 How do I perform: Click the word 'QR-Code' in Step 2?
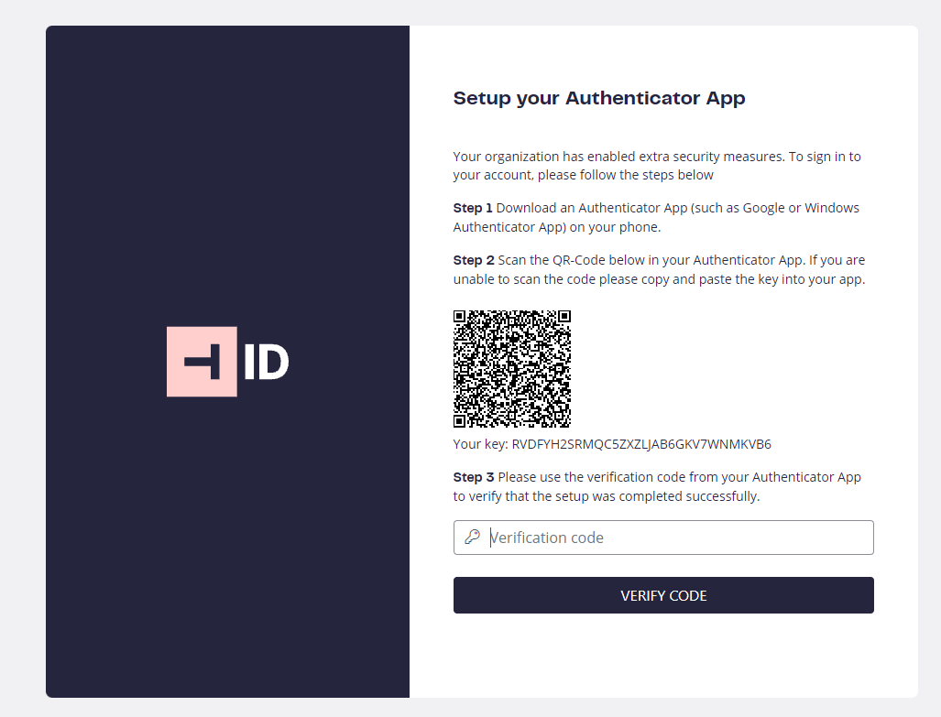point(578,260)
